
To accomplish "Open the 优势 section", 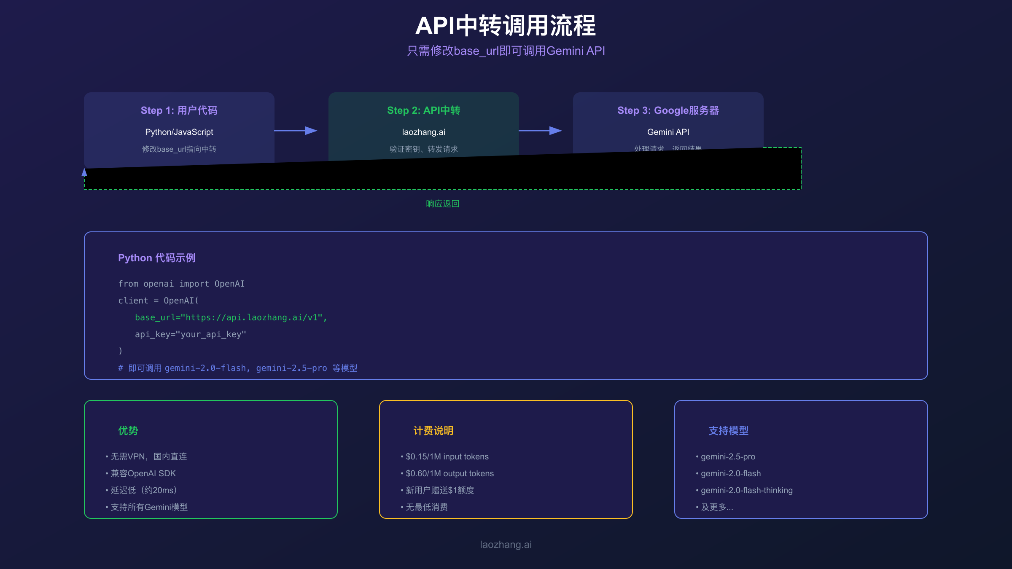I will [127, 431].
